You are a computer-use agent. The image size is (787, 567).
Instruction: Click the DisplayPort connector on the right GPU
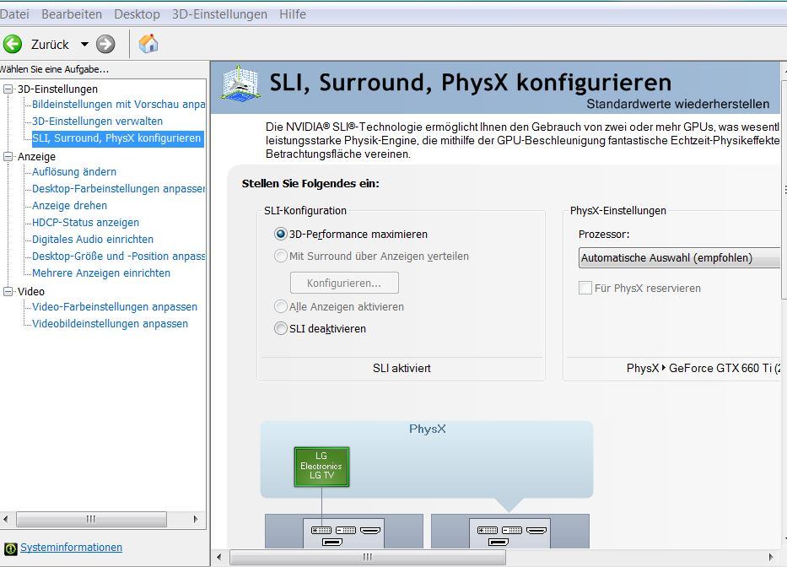499,542
